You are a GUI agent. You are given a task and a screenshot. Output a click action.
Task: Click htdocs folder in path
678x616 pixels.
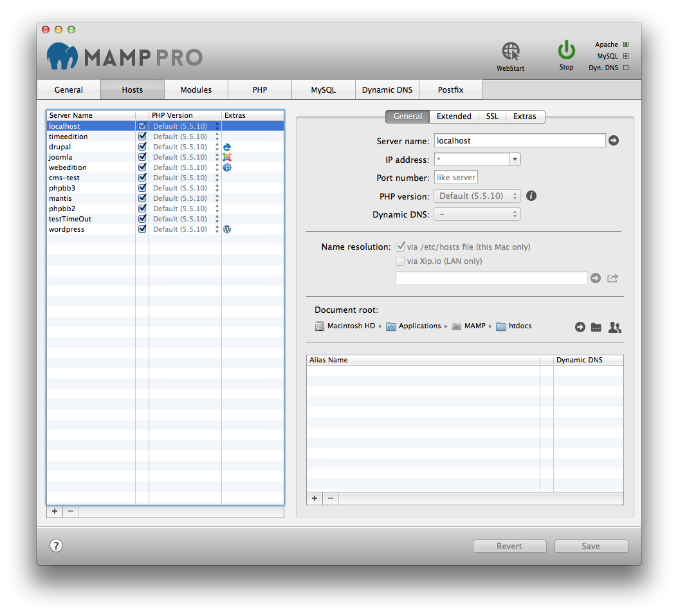point(514,326)
